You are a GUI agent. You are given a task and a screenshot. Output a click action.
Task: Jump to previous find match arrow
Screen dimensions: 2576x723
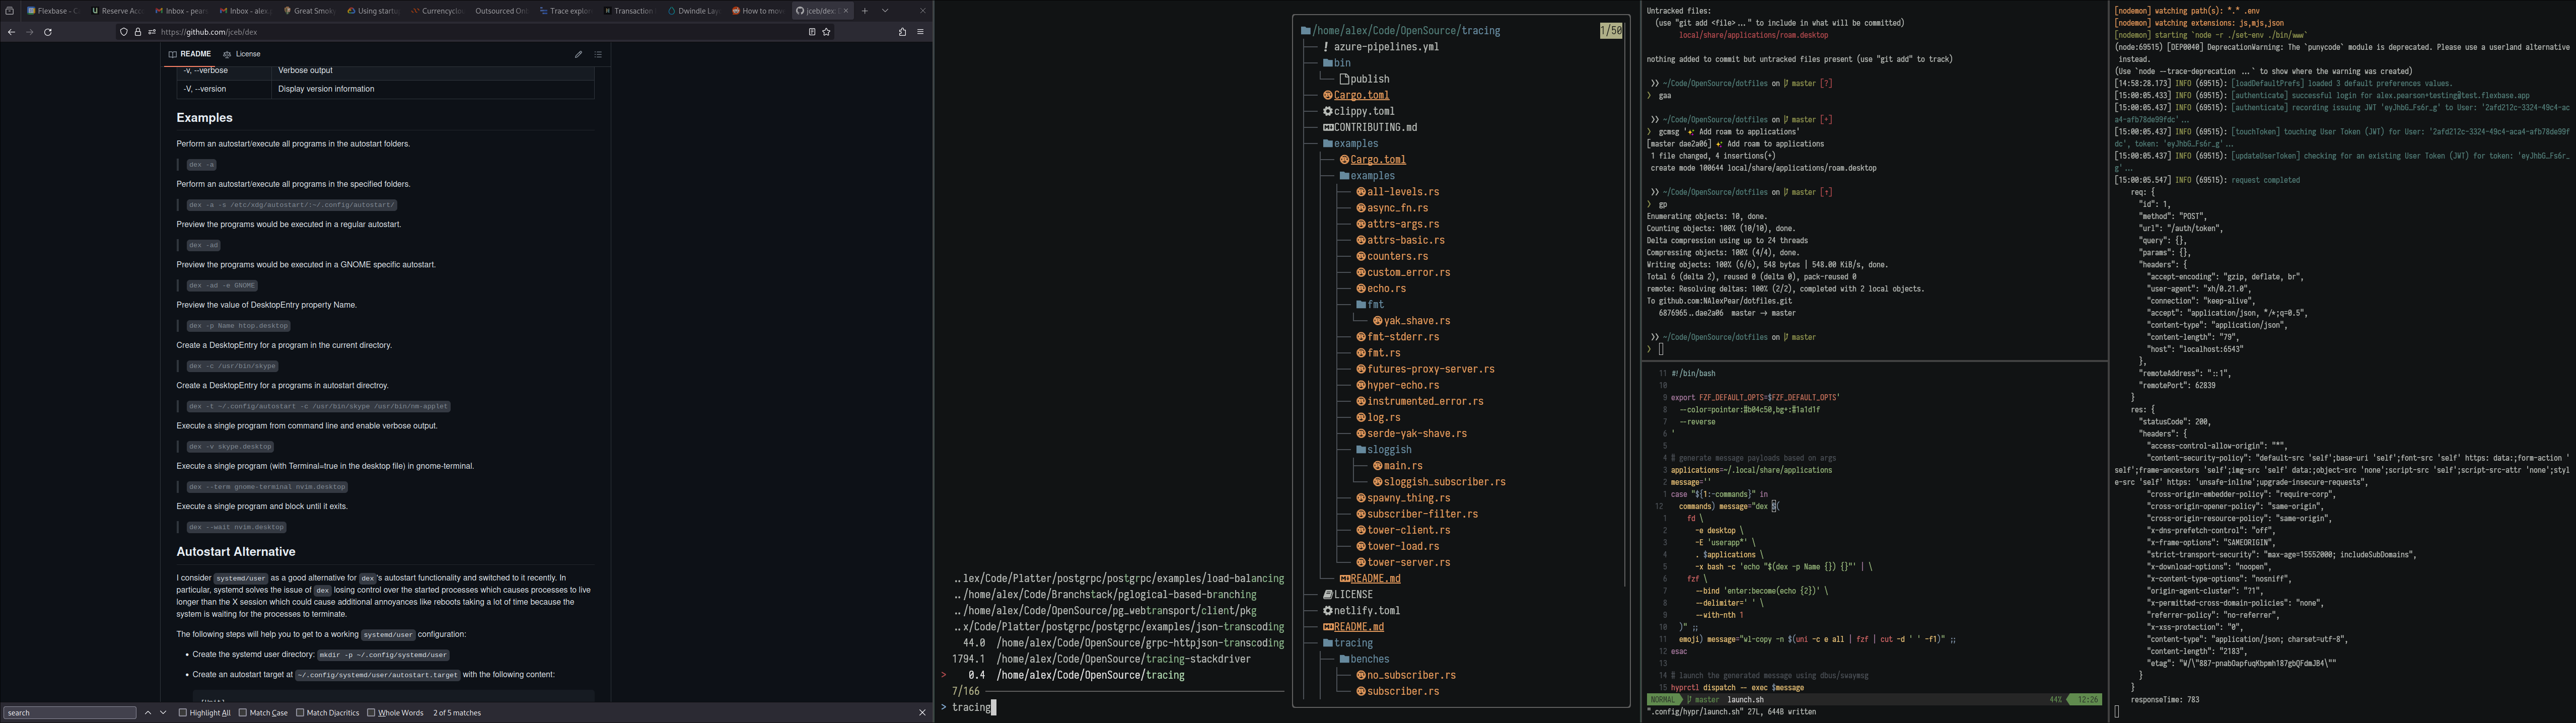(x=148, y=713)
